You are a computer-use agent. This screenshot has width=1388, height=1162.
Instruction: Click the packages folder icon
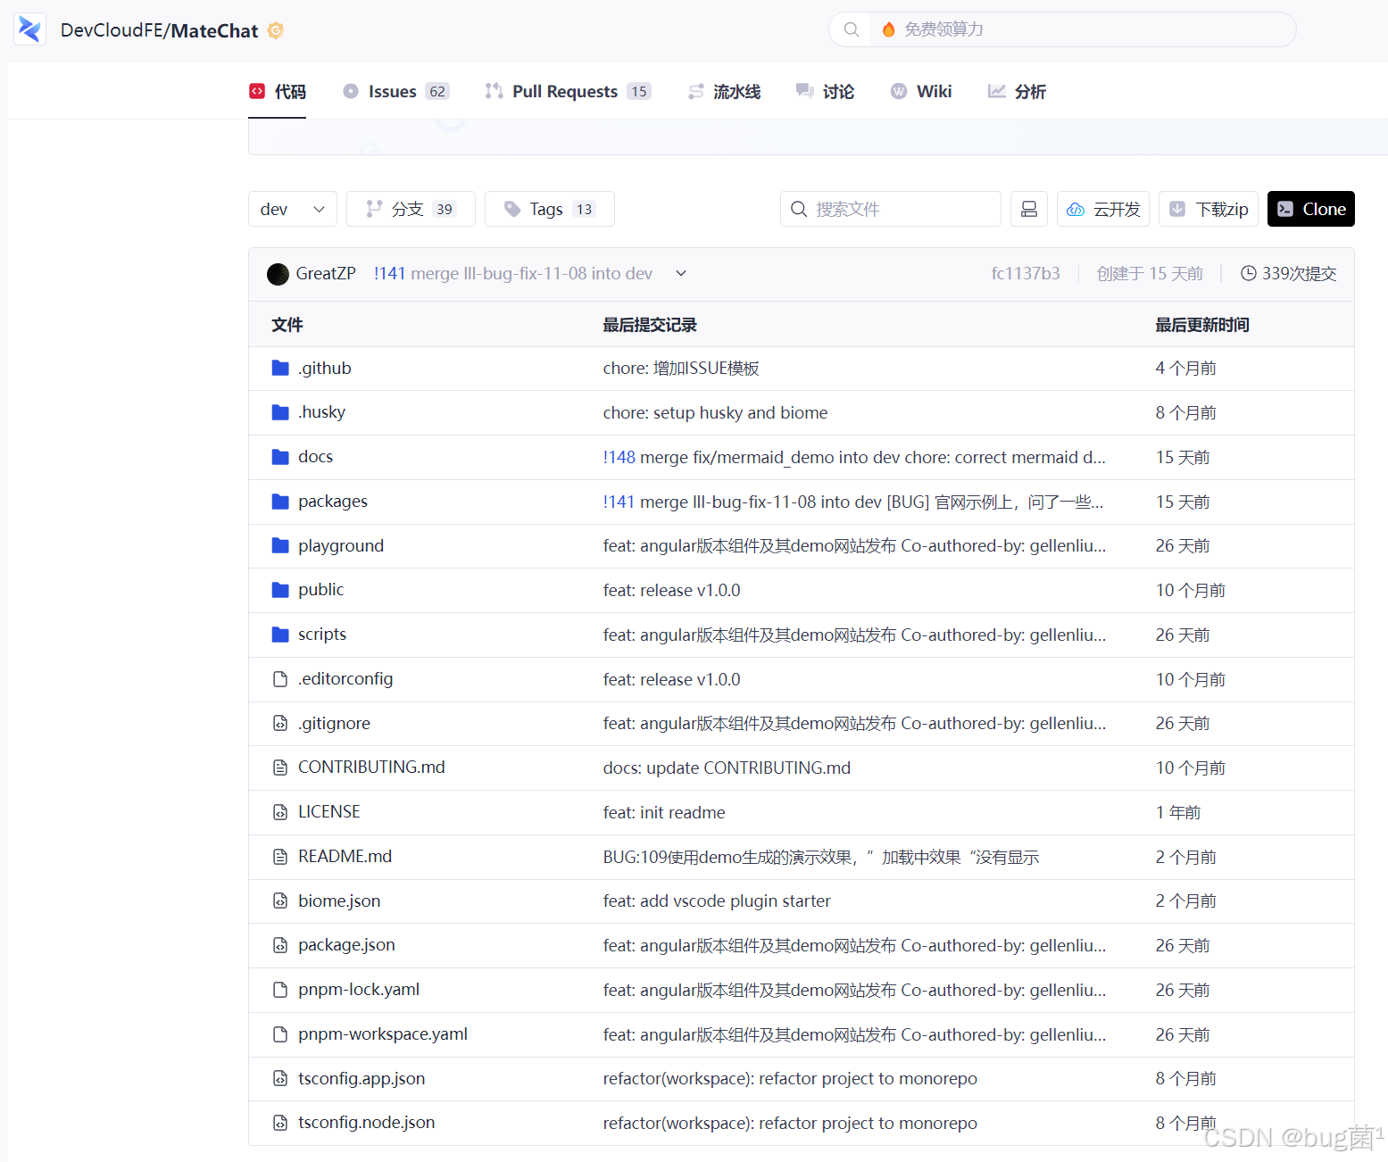[280, 502]
